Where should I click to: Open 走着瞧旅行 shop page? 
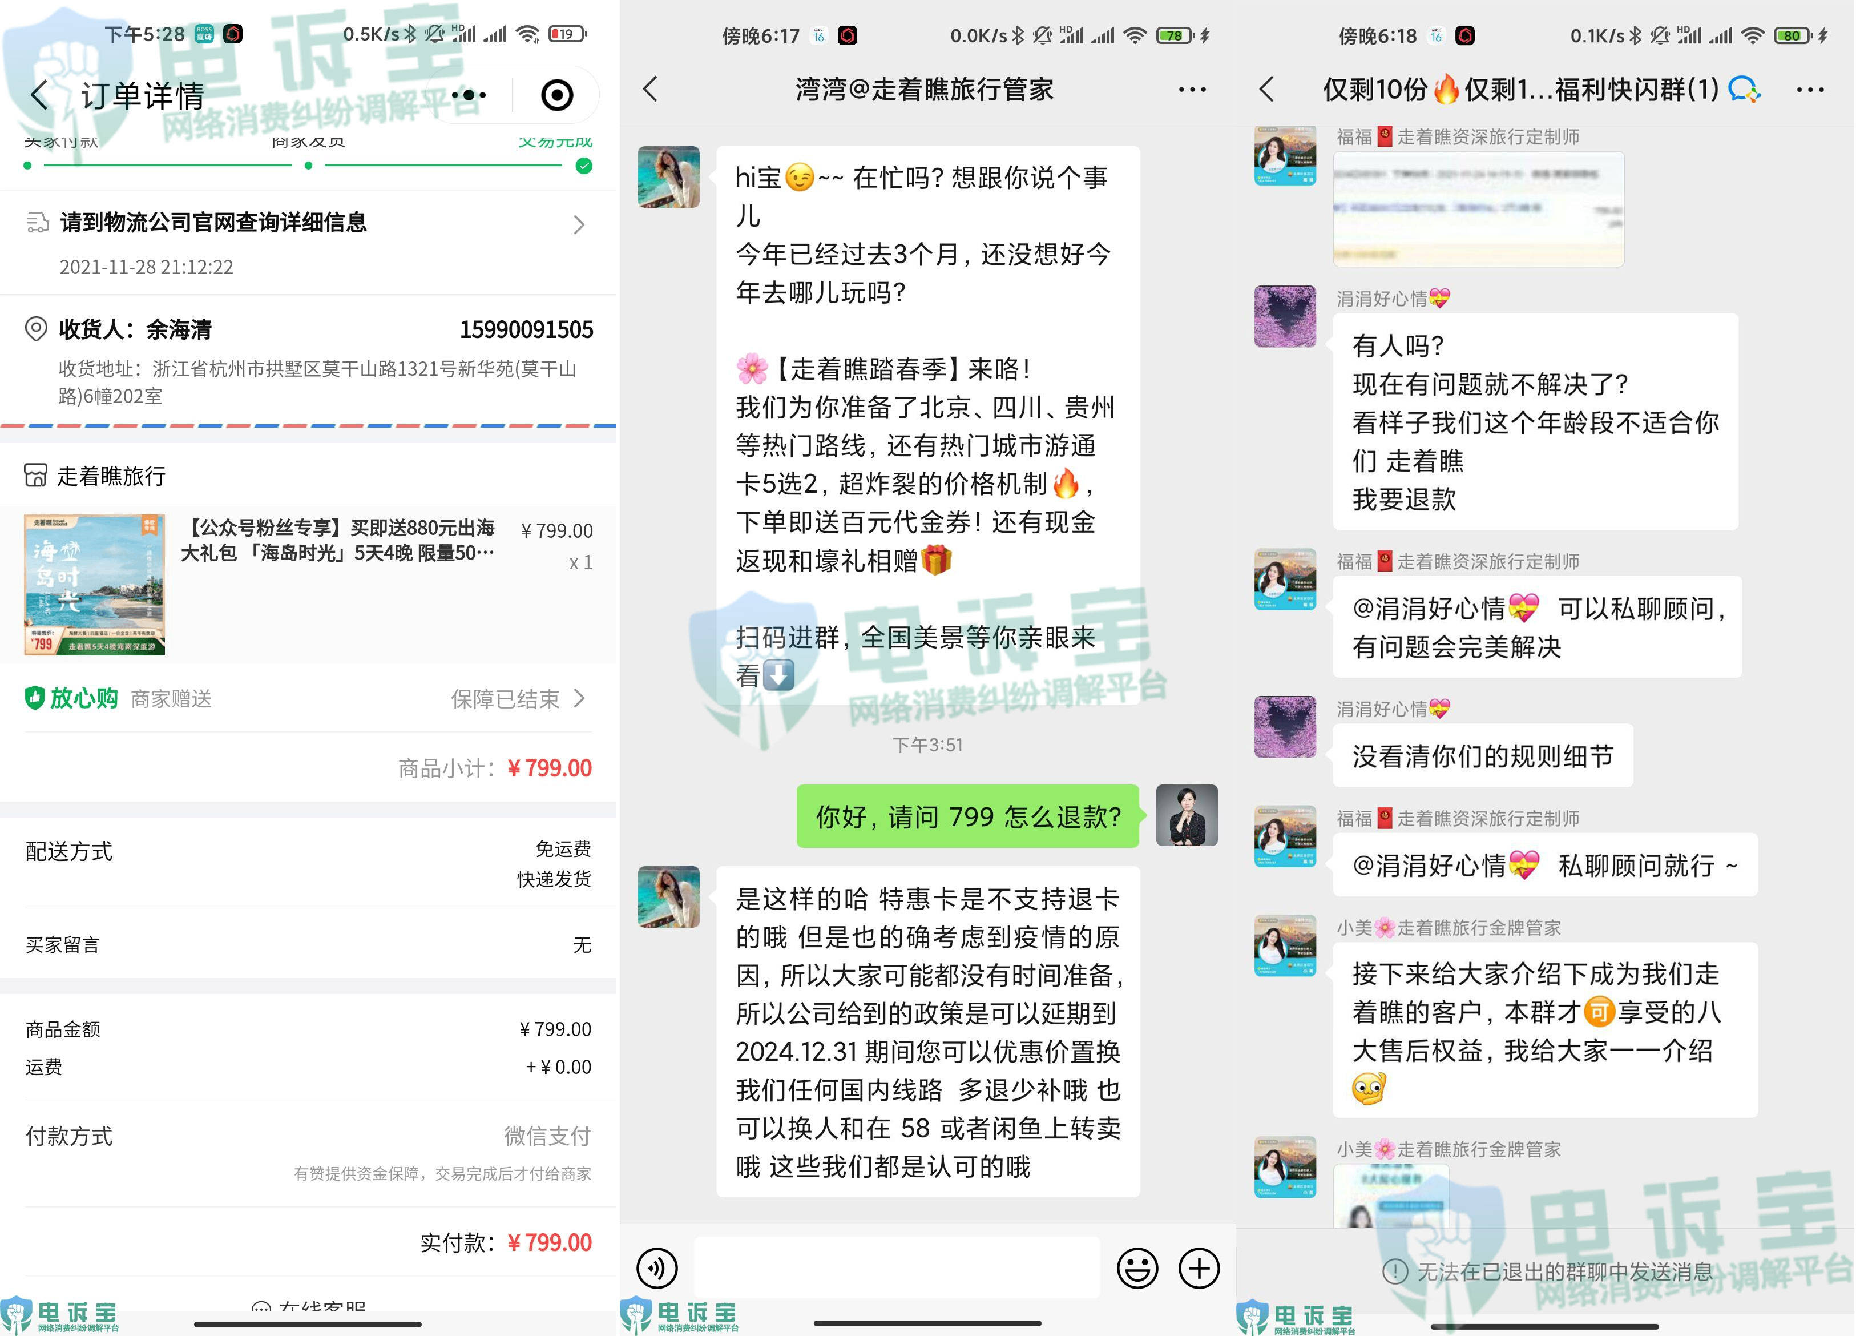coord(96,476)
